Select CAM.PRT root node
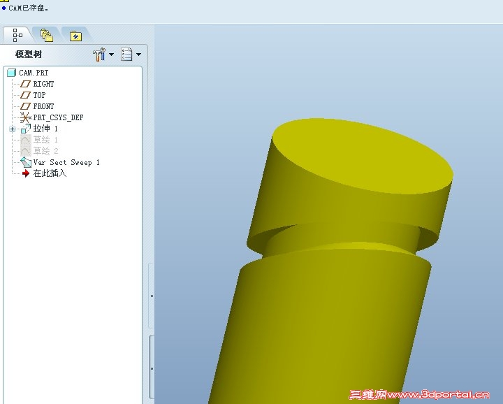Viewport: 503px width, 404px height. coord(34,73)
